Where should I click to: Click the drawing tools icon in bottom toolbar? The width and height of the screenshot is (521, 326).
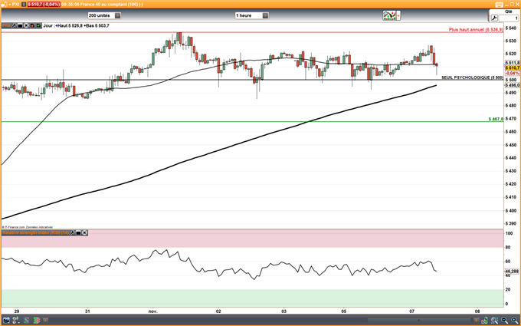point(16,321)
